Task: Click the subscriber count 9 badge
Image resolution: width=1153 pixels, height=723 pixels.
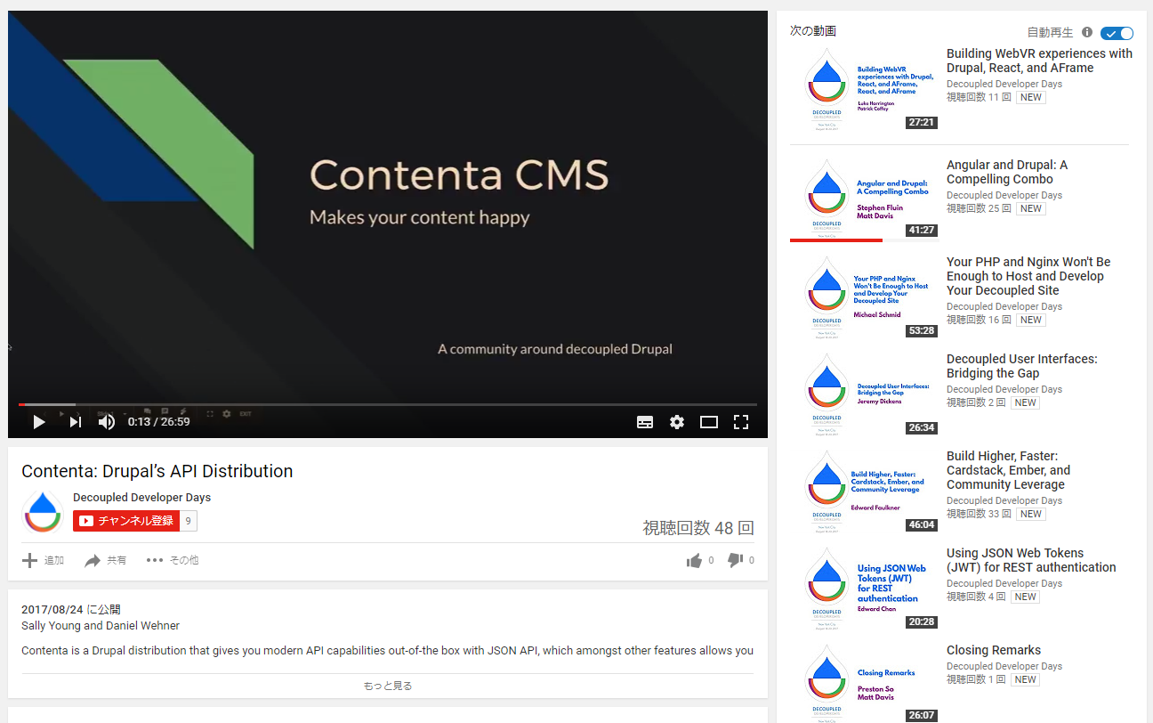Action: (x=188, y=521)
